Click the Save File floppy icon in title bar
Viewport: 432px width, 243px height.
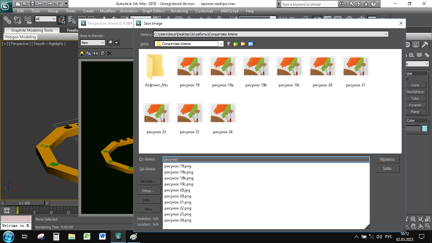(x=32, y=4)
